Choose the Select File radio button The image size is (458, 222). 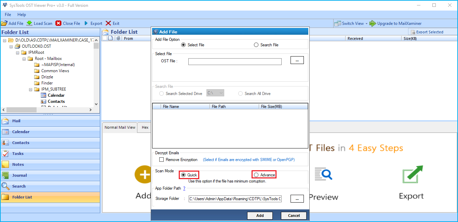pyautogui.click(x=184, y=45)
